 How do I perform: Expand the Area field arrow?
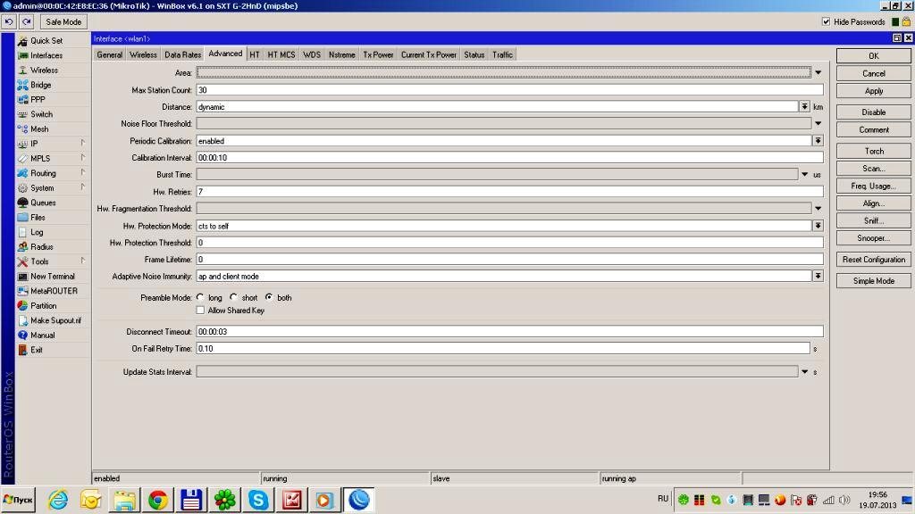pos(818,73)
